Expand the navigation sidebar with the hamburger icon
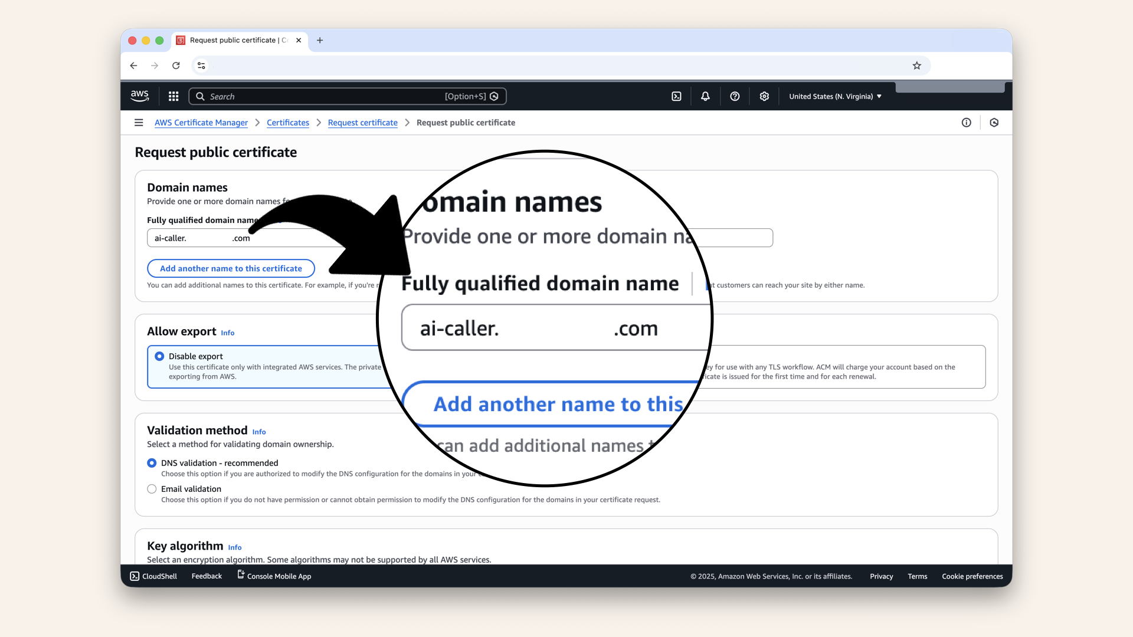1133x637 pixels. point(139,122)
